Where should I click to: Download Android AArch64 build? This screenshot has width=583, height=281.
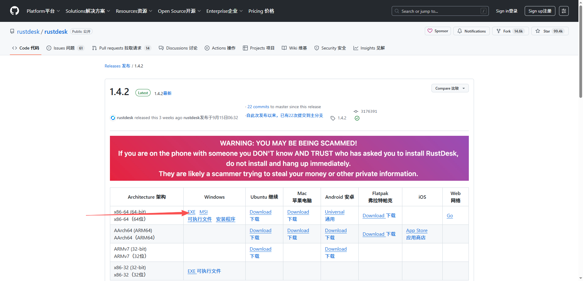336,231
